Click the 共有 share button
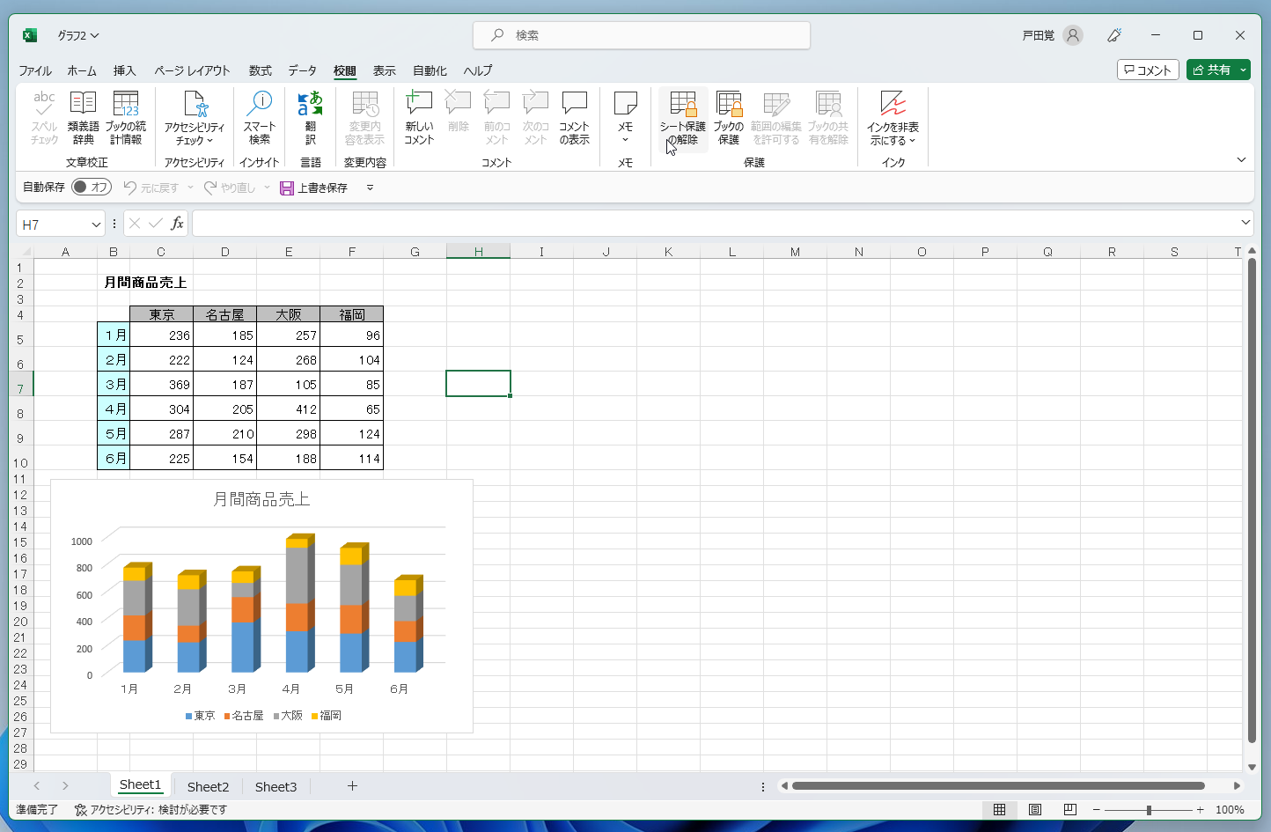Image resolution: width=1271 pixels, height=832 pixels. point(1212,70)
